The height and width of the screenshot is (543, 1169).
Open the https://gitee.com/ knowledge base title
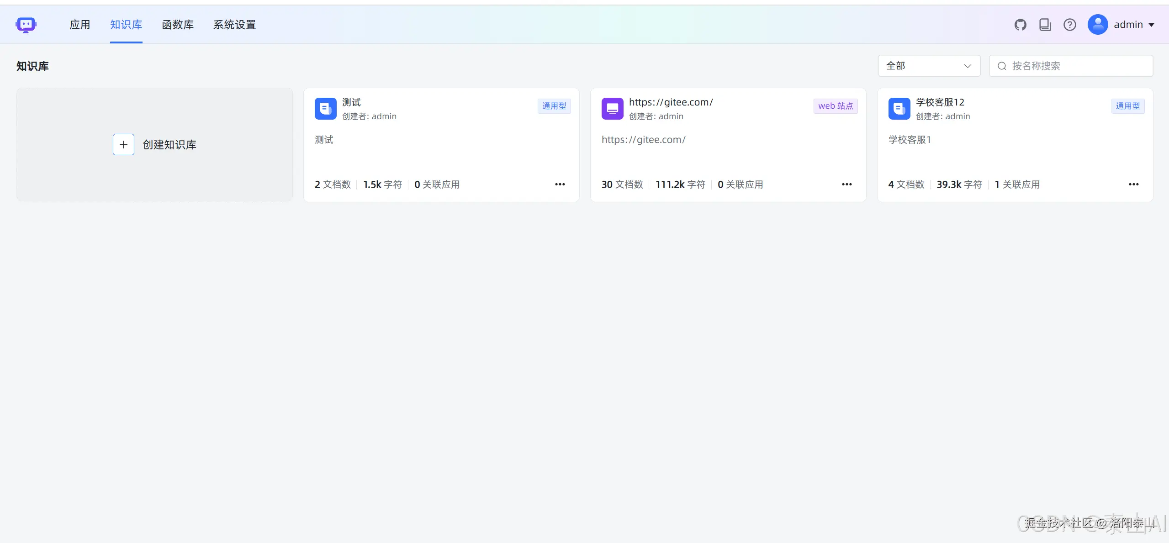(671, 102)
